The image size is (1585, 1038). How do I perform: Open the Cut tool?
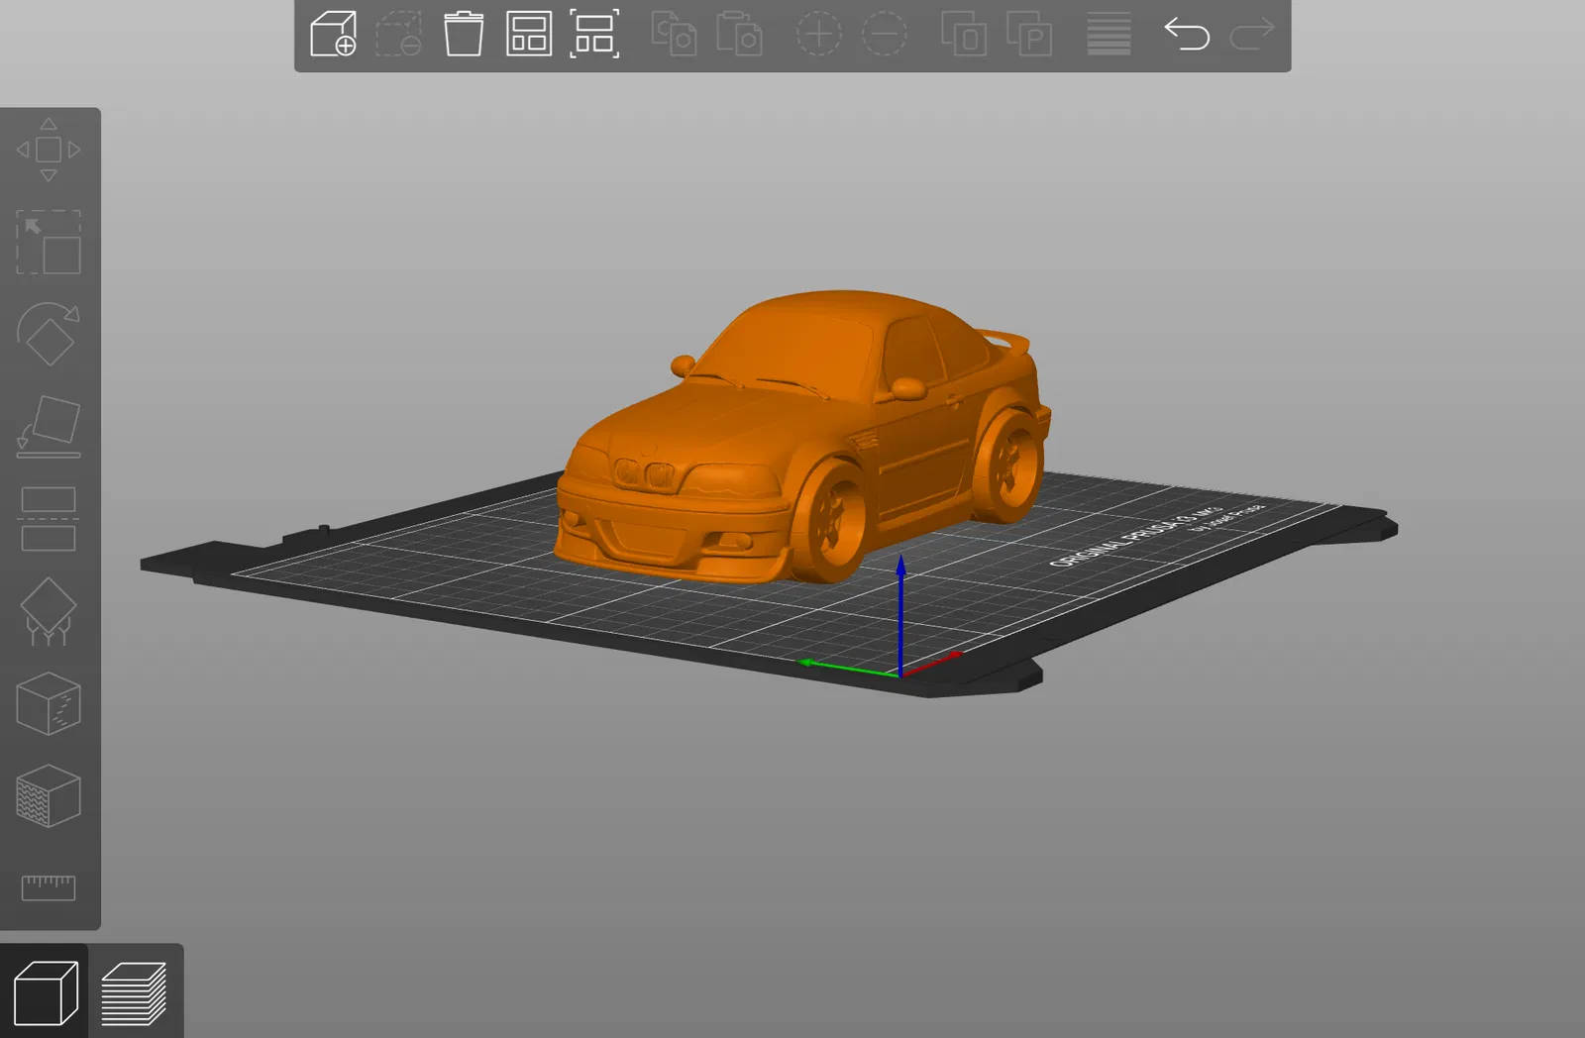49,518
